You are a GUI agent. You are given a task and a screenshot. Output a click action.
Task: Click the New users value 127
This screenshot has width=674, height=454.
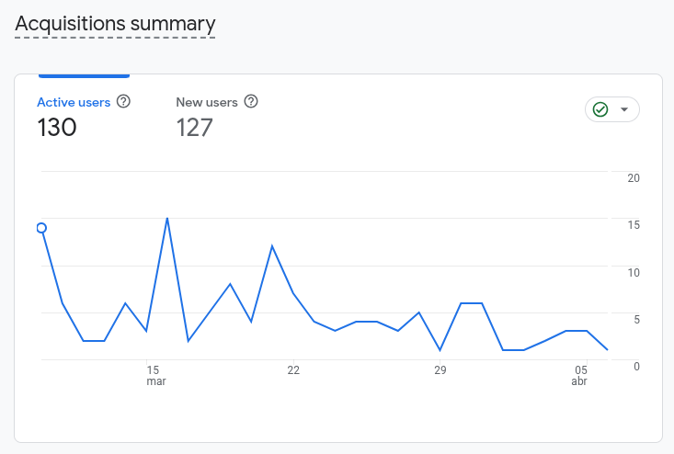coord(195,128)
